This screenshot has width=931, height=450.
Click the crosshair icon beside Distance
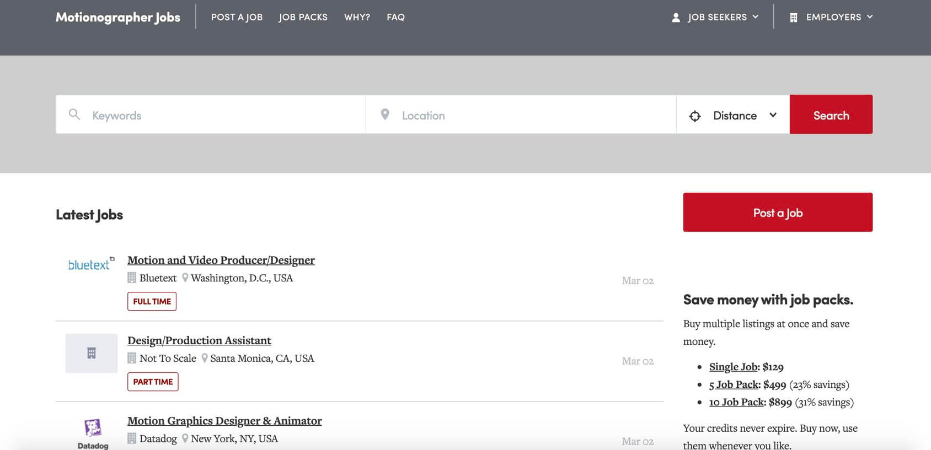(x=695, y=116)
